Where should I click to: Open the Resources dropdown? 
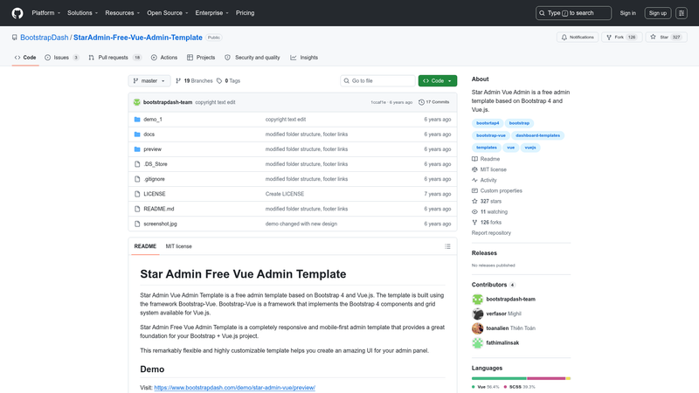122,13
